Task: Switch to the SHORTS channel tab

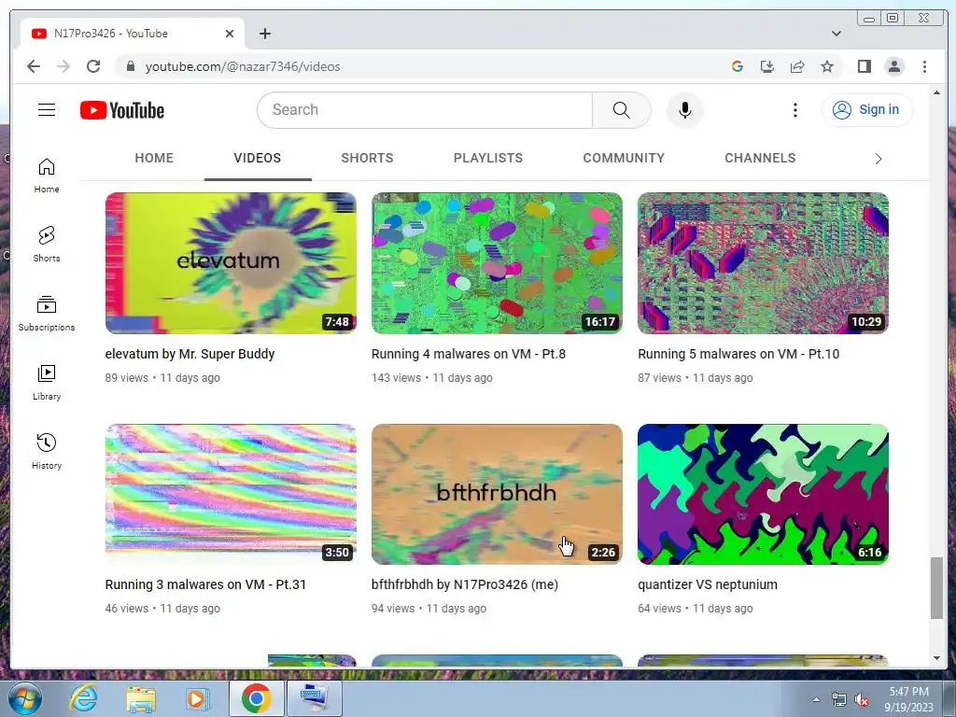Action: click(x=367, y=158)
